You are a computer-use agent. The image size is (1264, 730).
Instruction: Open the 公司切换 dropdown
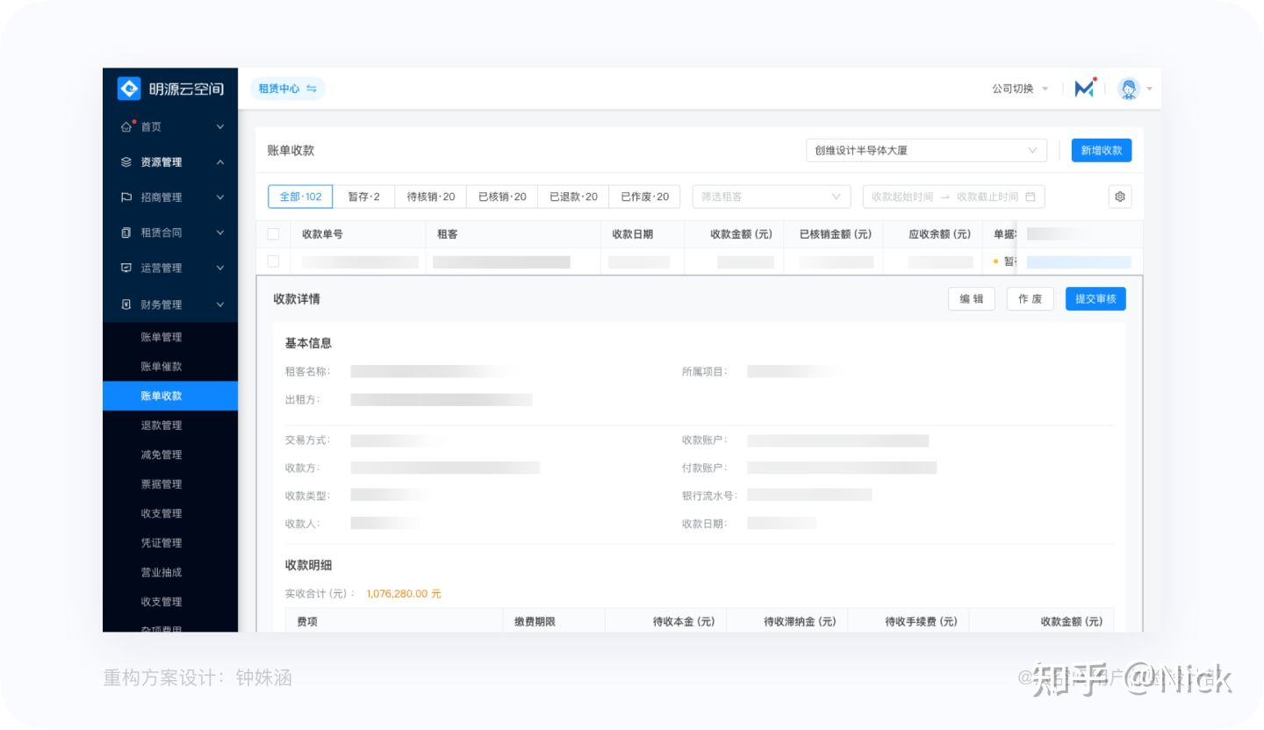1020,89
